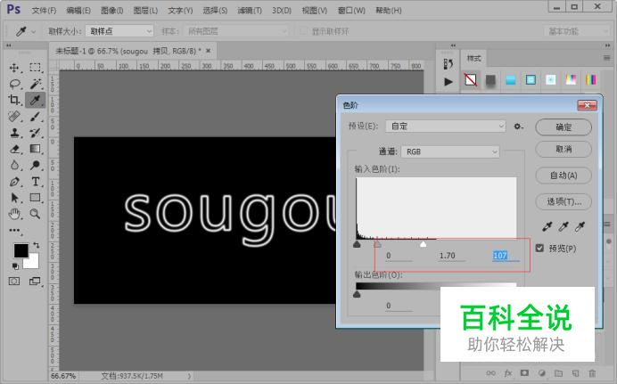The height and width of the screenshot is (384, 617).
Task: Reset default foreground and background colors
Action: click(x=15, y=266)
